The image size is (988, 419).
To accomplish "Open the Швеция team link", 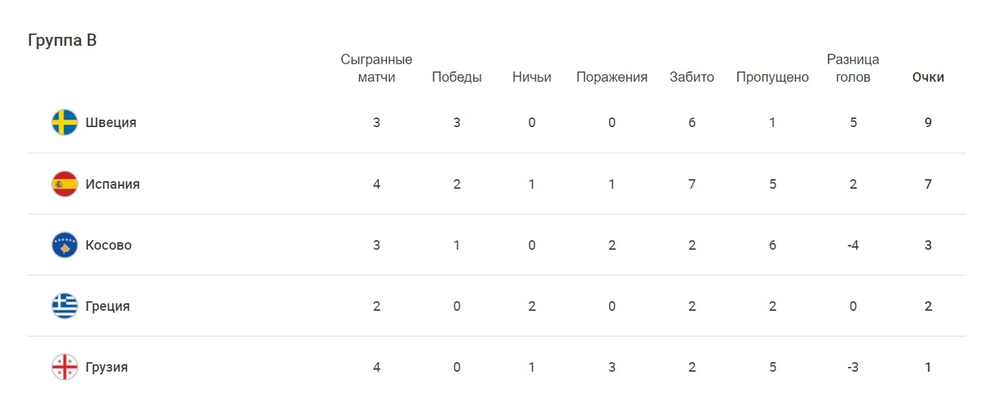I will 111,123.
